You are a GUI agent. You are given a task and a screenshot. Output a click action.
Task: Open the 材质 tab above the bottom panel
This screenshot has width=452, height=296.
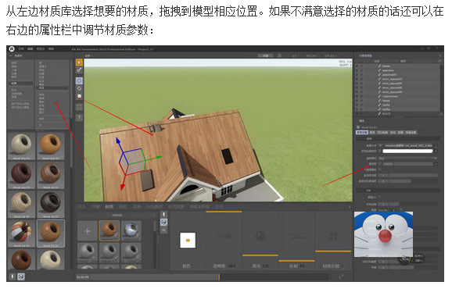(109, 206)
